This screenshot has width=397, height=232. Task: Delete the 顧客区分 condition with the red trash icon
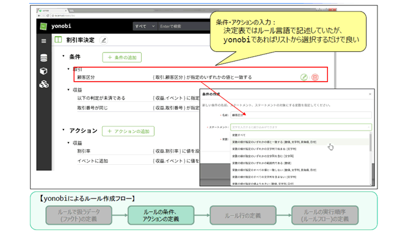pos(315,77)
